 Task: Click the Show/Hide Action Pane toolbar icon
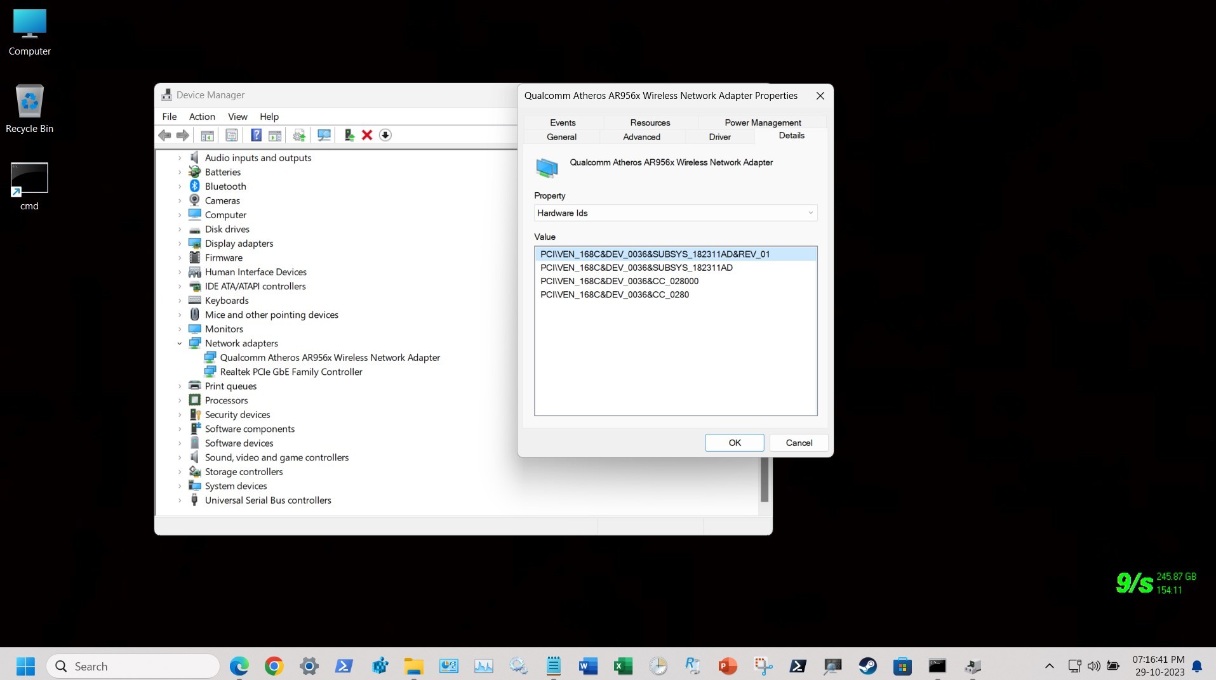coord(275,135)
